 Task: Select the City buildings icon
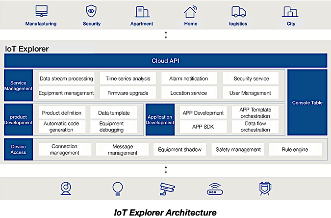pos(291,11)
